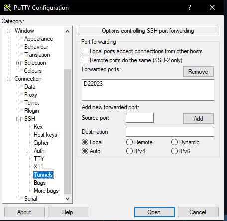
Task: Select the TTY category
Action: [x=39, y=159]
